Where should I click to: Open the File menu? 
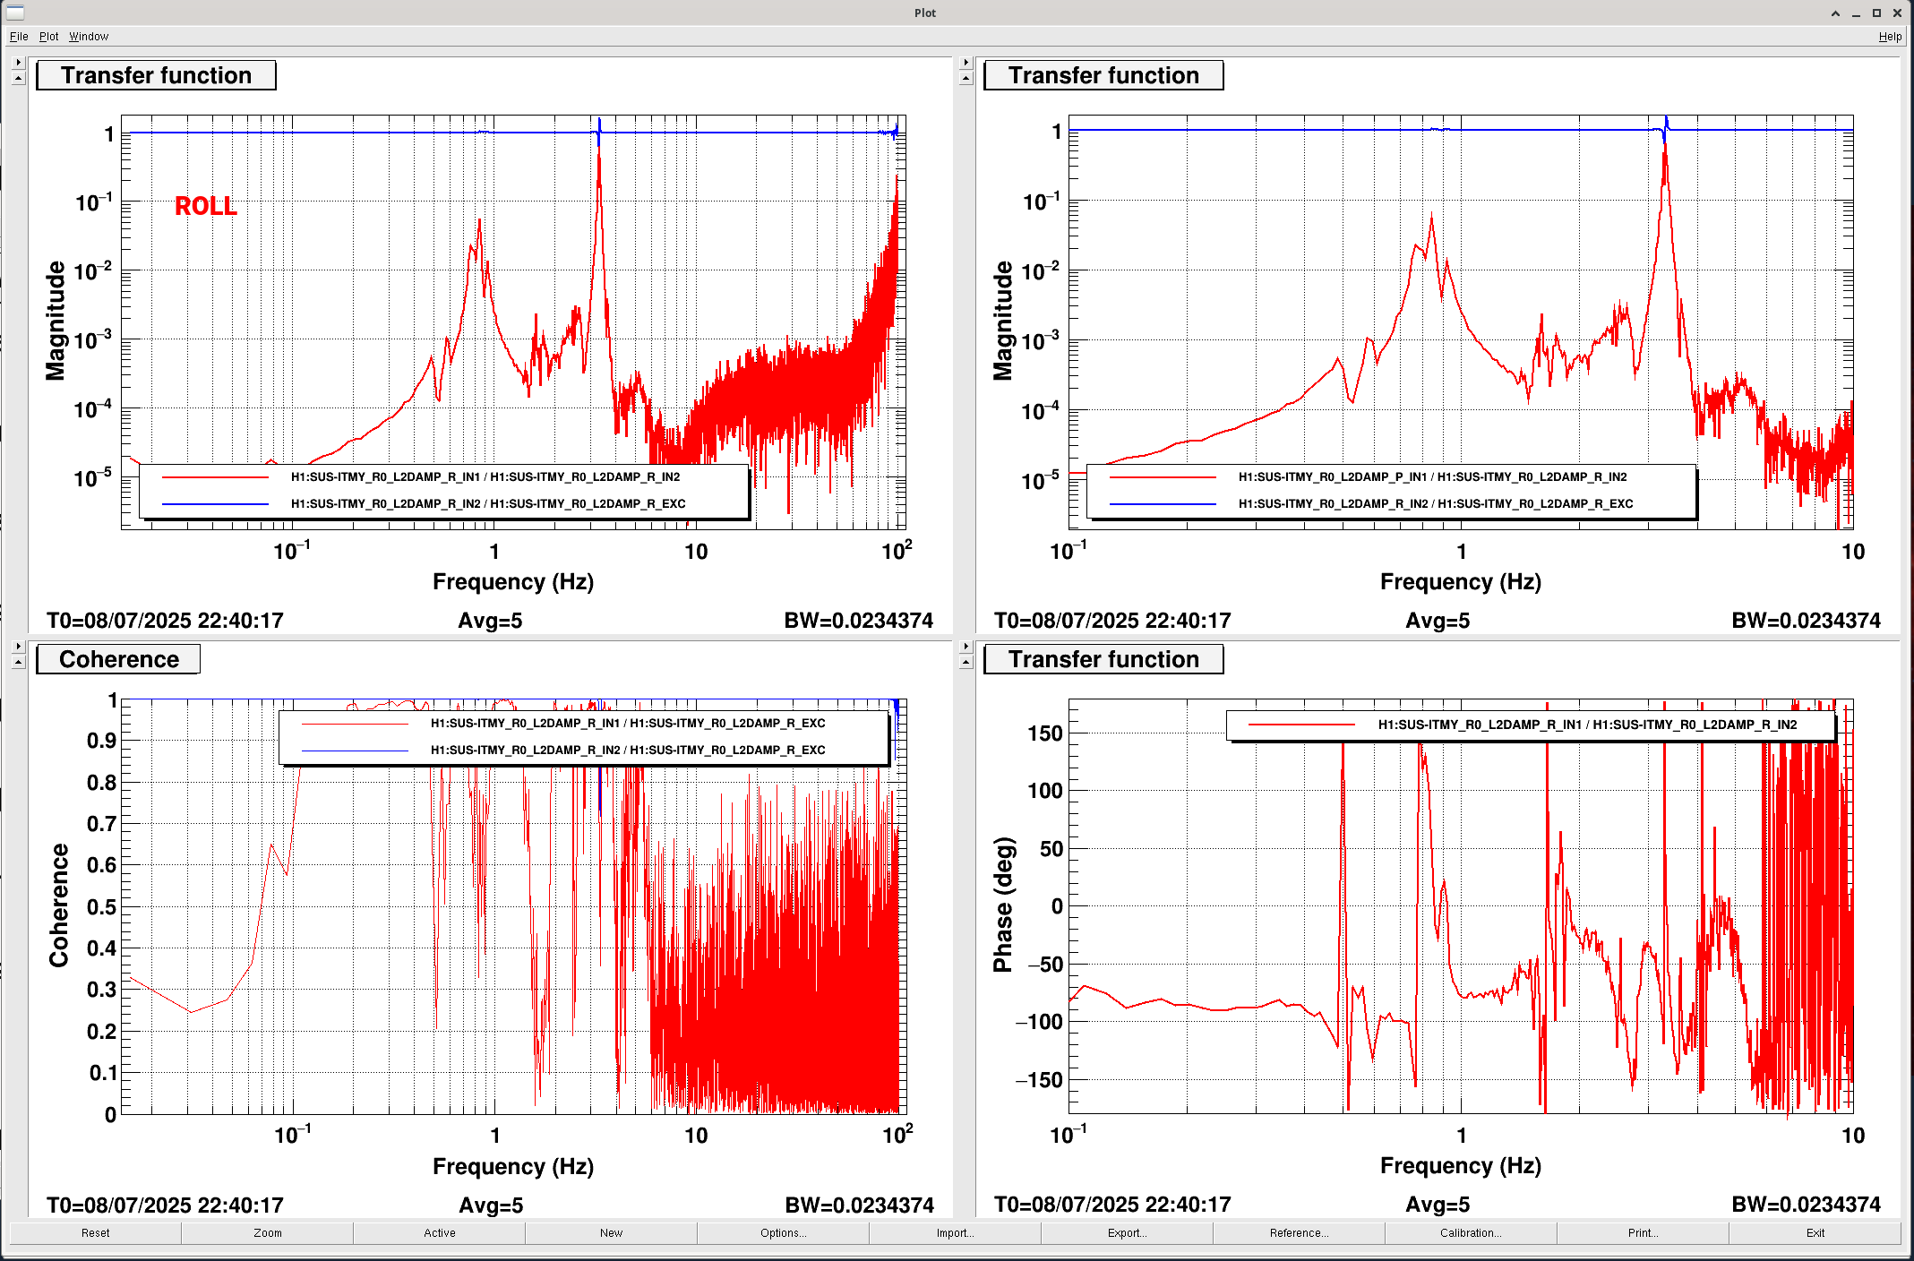19,37
